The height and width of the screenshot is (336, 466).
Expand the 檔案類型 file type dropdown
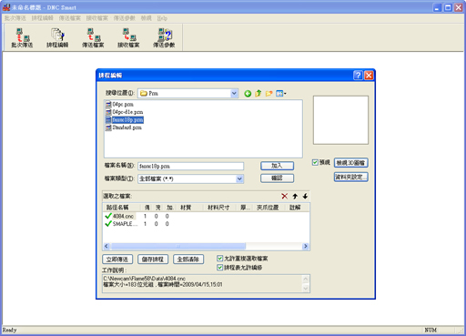coord(239,178)
